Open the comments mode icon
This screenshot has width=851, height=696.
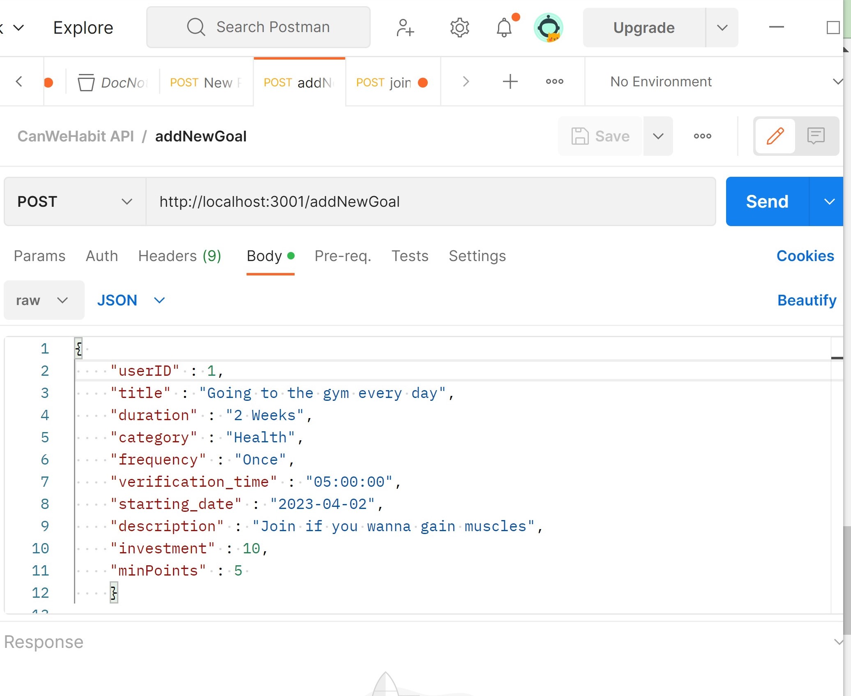coord(816,136)
